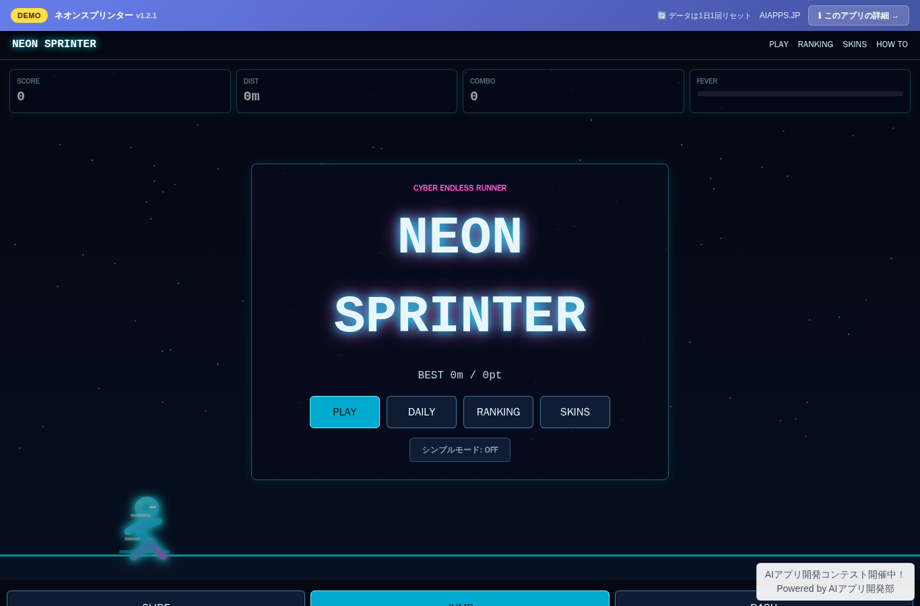Viewport: 920px width, 606px height.
Task: Open SKINS from the title card
Action: (x=575, y=412)
